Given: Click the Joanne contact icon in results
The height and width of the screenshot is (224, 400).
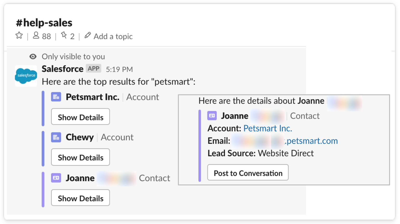Looking at the screenshot, I should [56, 178].
